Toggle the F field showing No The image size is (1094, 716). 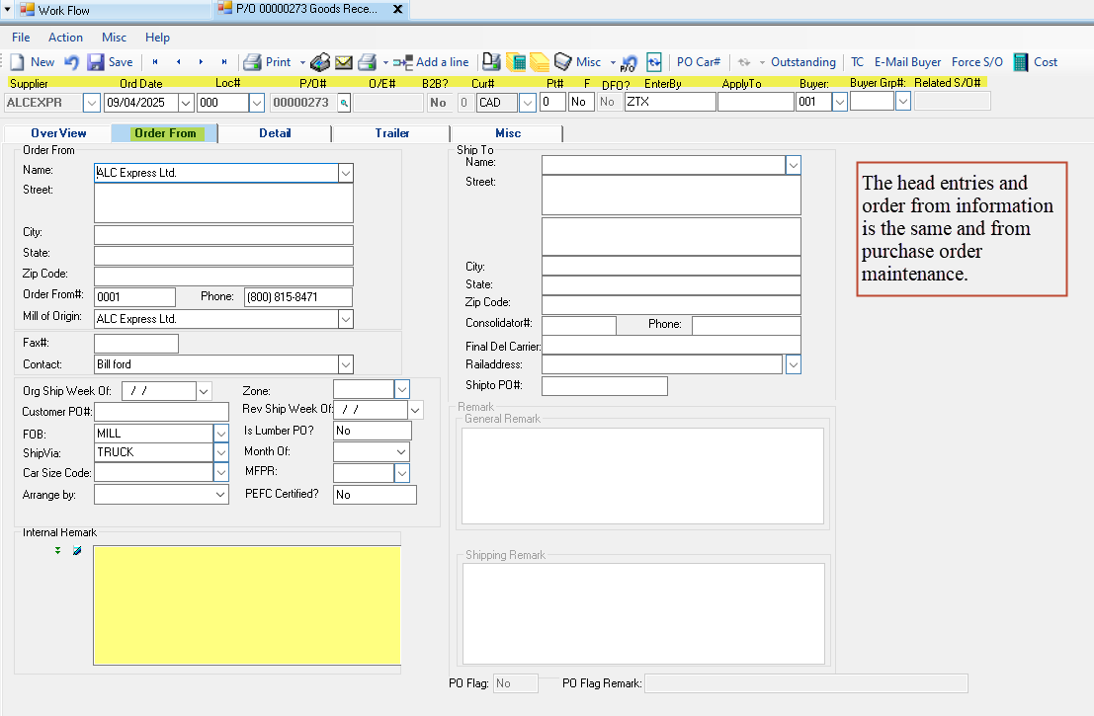580,102
